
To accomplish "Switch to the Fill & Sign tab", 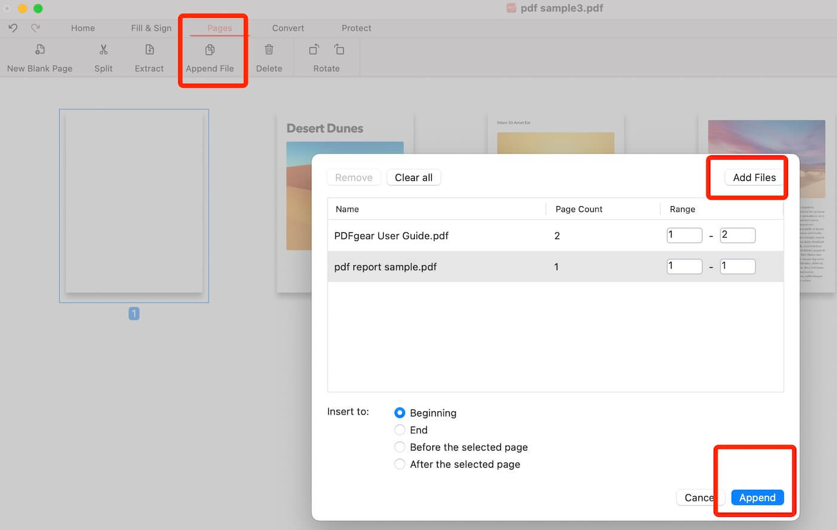I will (151, 27).
